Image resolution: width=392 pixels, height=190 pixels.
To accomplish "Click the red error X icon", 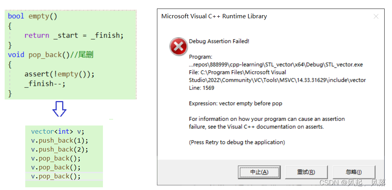I will [178, 47].
